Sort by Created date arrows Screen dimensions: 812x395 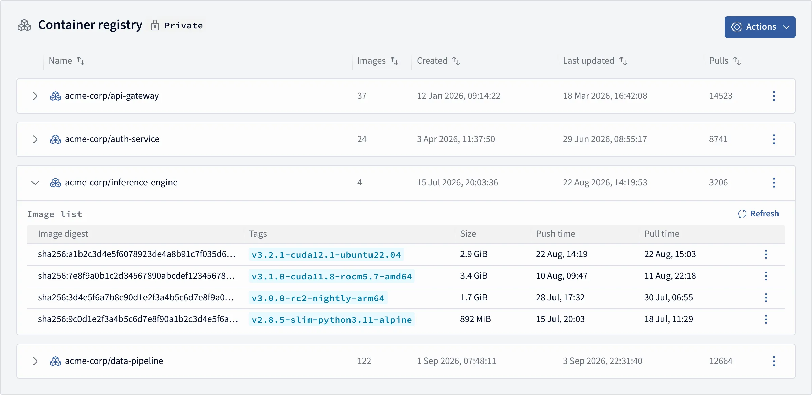(456, 61)
